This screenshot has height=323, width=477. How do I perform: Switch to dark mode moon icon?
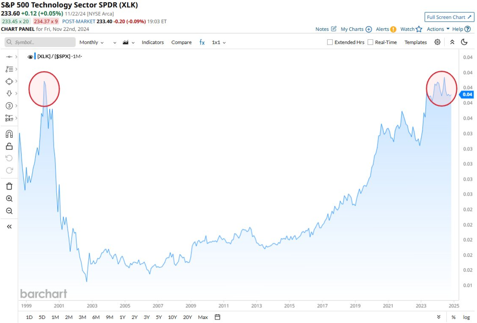tap(464, 42)
